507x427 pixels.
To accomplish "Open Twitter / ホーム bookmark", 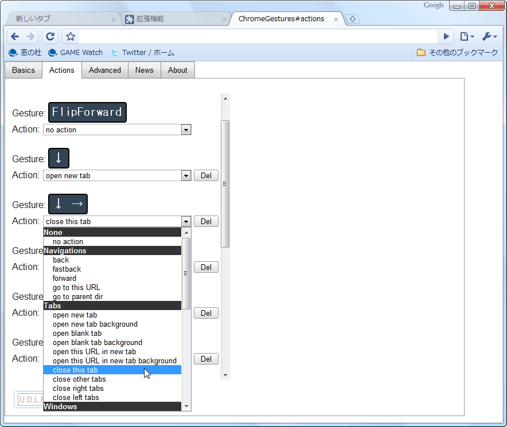I will [142, 52].
